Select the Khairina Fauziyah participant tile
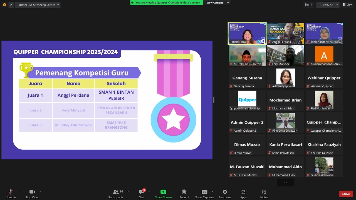Screen dimensions: 356x200 [x=324, y=144]
